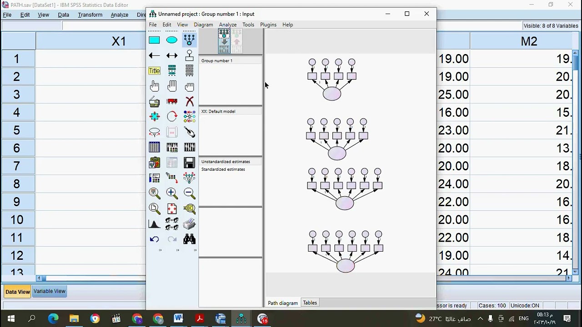Choose the figure caption Title tool
Viewport: 582px width, 327px height.
point(154,71)
